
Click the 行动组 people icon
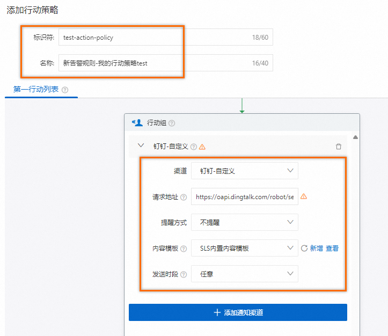coord(137,123)
